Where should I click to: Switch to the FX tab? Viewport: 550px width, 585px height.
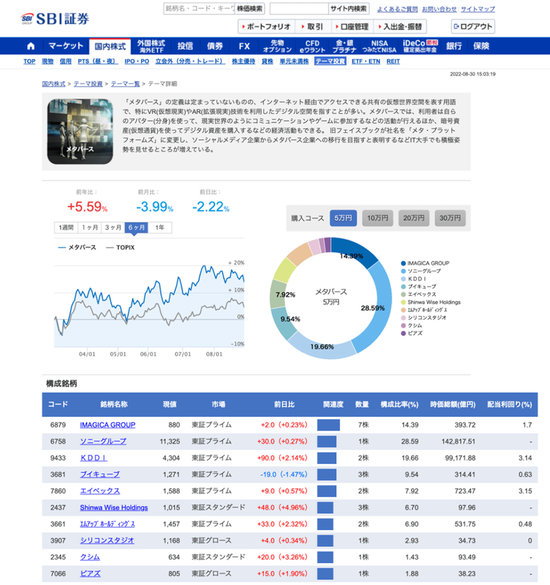pos(244,46)
